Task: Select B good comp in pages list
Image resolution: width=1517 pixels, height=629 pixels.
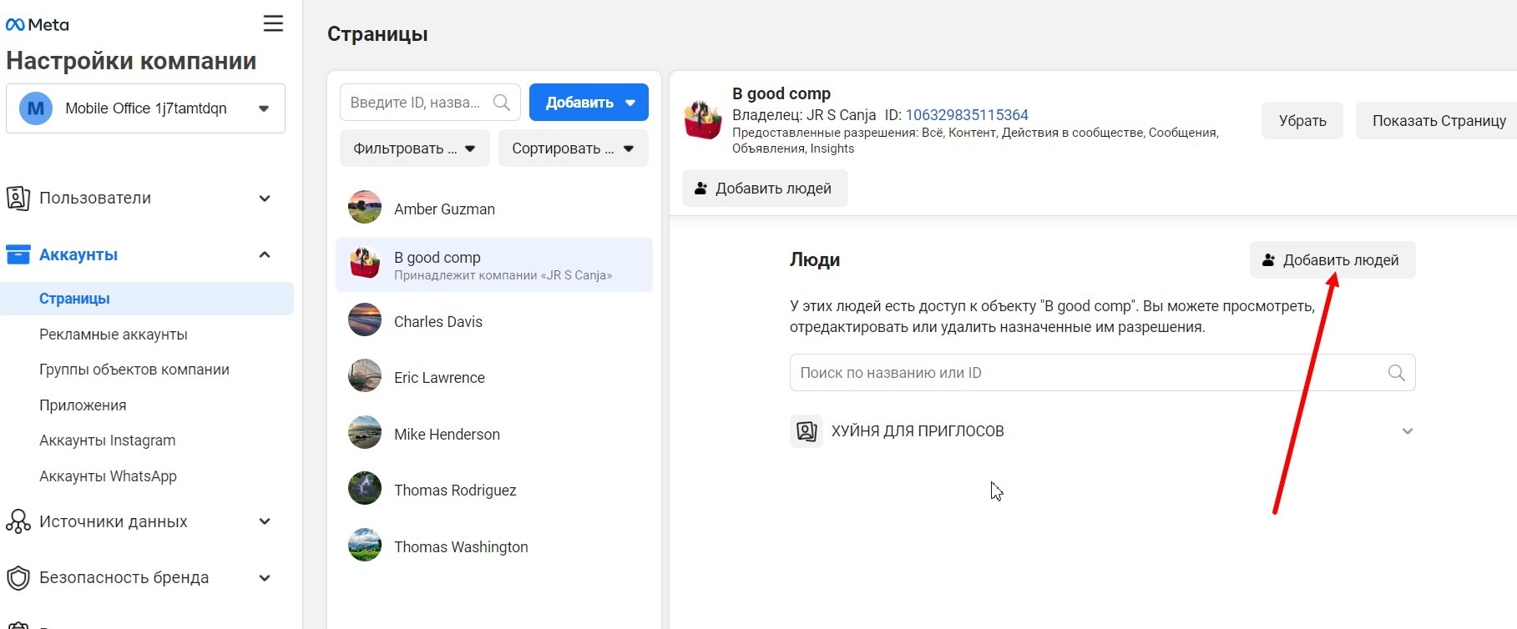Action: click(x=494, y=264)
